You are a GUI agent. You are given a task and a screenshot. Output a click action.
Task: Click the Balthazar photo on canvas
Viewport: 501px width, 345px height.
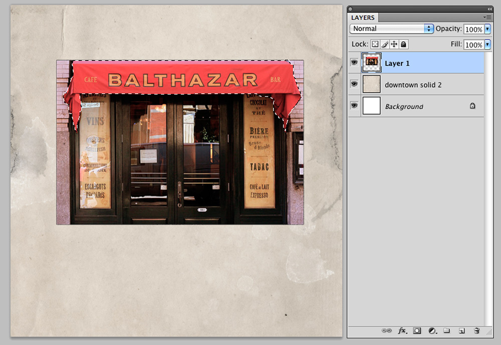click(180, 142)
